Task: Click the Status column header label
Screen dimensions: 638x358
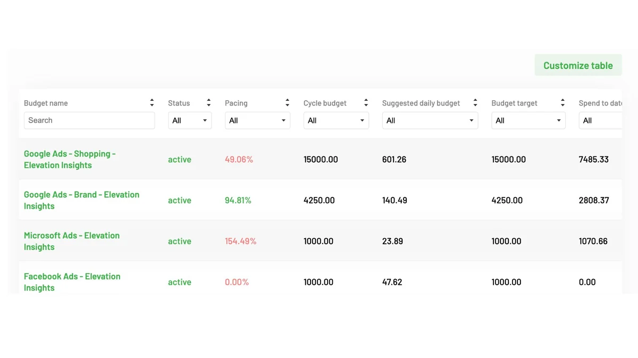Action: [x=179, y=103]
